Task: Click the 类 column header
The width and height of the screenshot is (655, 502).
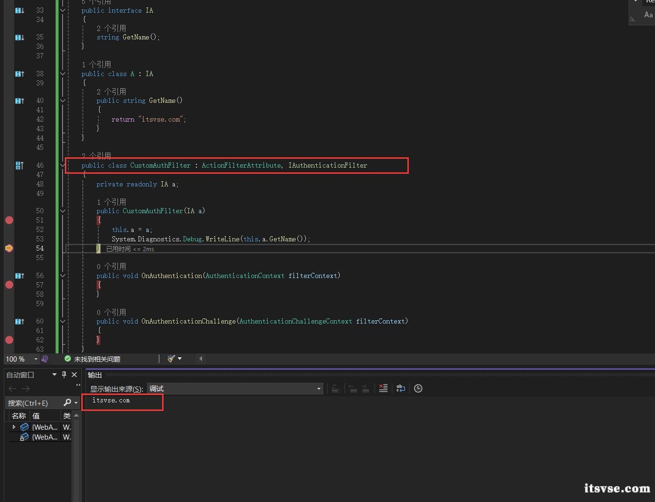Action: click(67, 416)
